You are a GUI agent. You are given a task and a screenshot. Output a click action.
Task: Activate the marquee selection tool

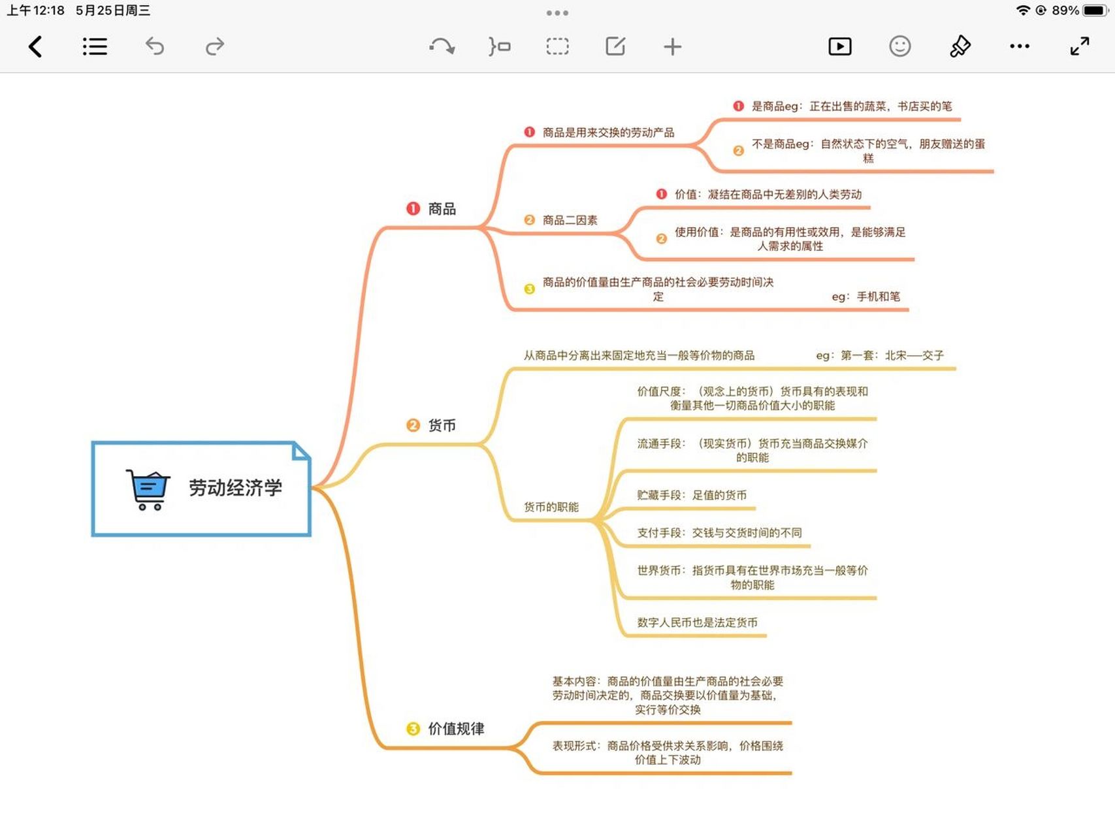click(x=557, y=46)
